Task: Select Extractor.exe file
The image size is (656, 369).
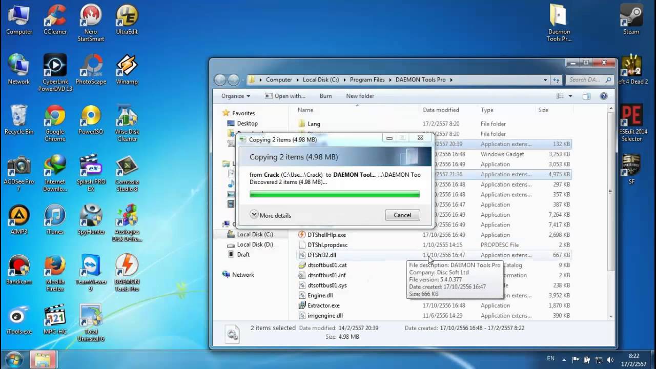Action: coord(323,305)
